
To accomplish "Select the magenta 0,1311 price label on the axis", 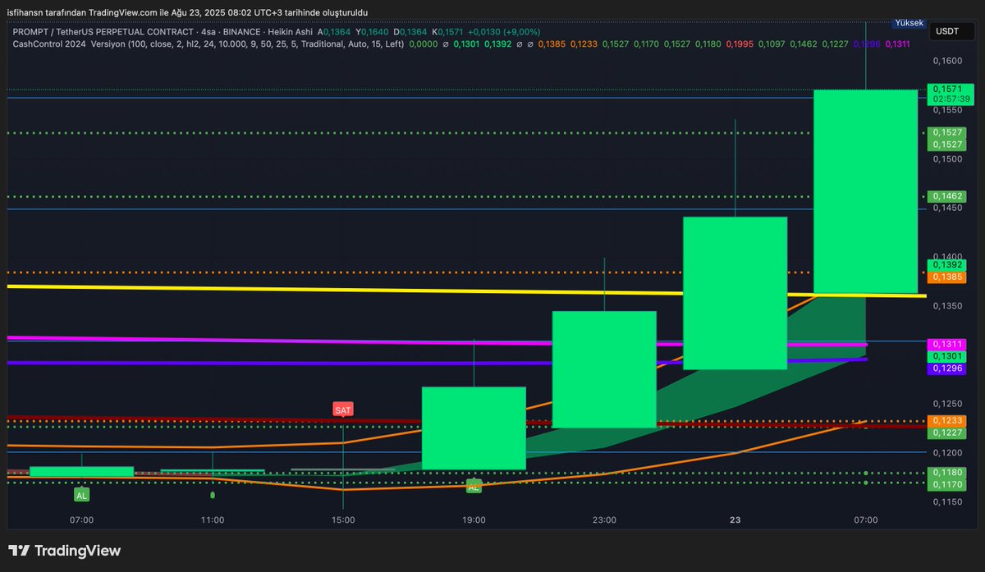I will tap(946, 345).
